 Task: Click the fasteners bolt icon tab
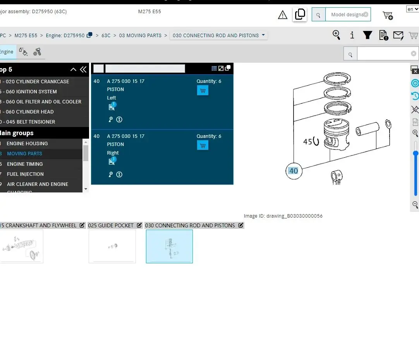click(37, 52)
